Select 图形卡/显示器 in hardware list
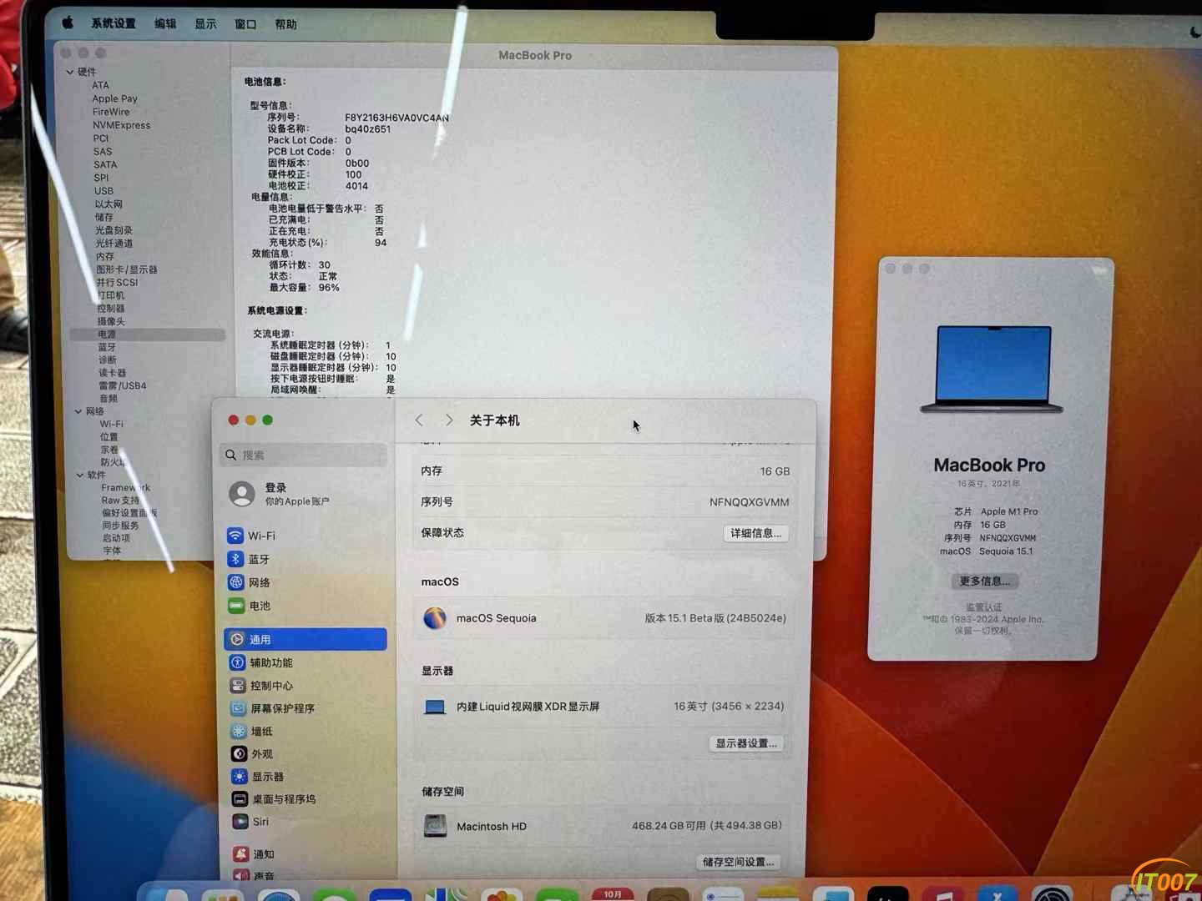Image resolution: width=1202 pixels, height=901 pixels. (127, 269)
